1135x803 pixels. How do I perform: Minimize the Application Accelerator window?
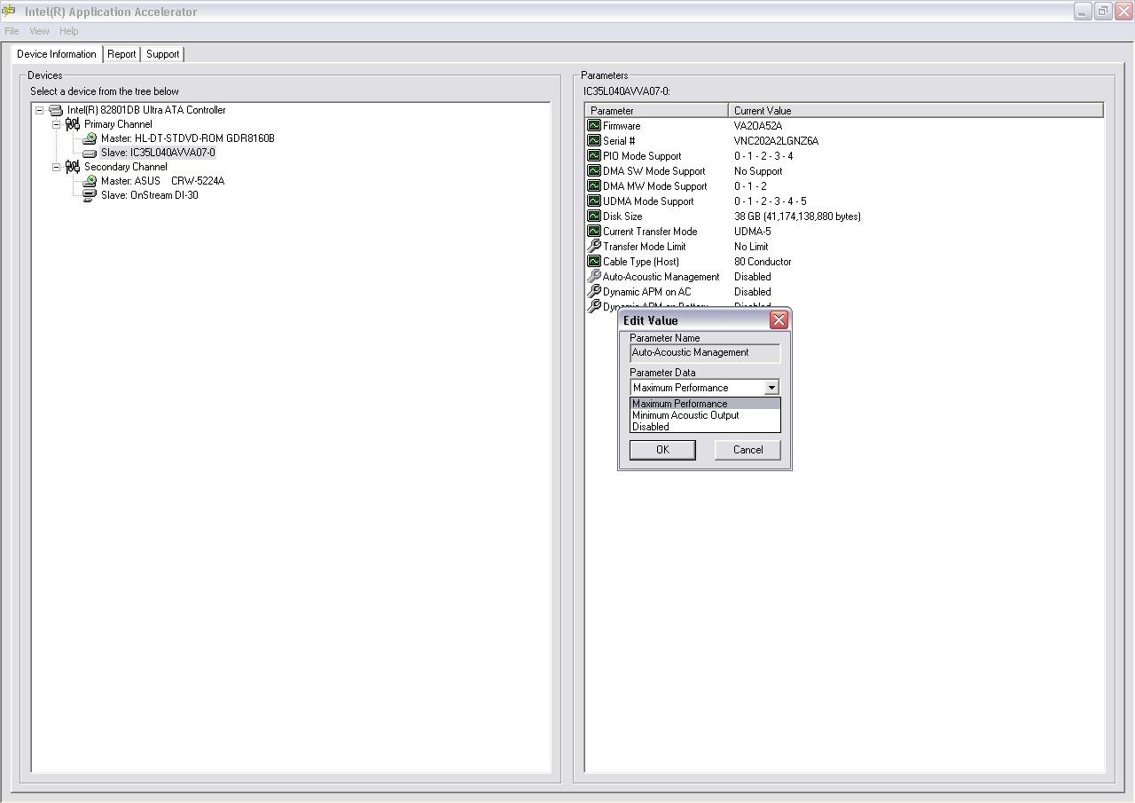coord(1083,12)
